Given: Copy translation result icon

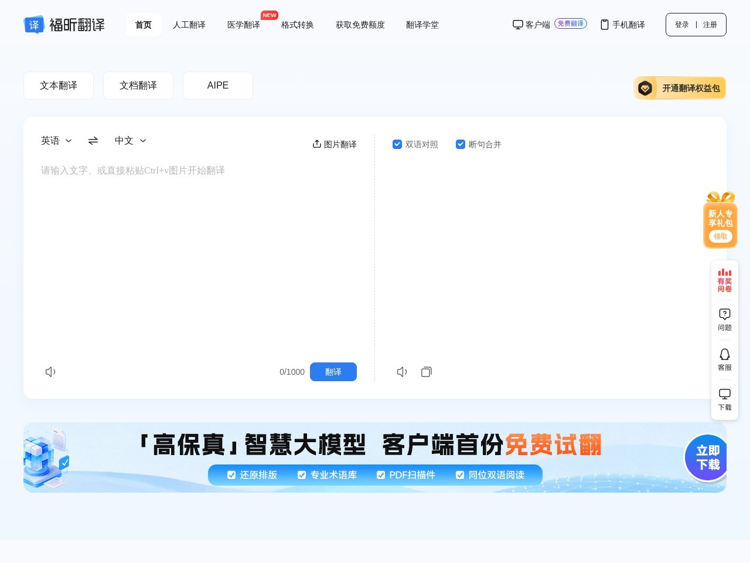Looking at the screenshot, I should tap(427, 372).
